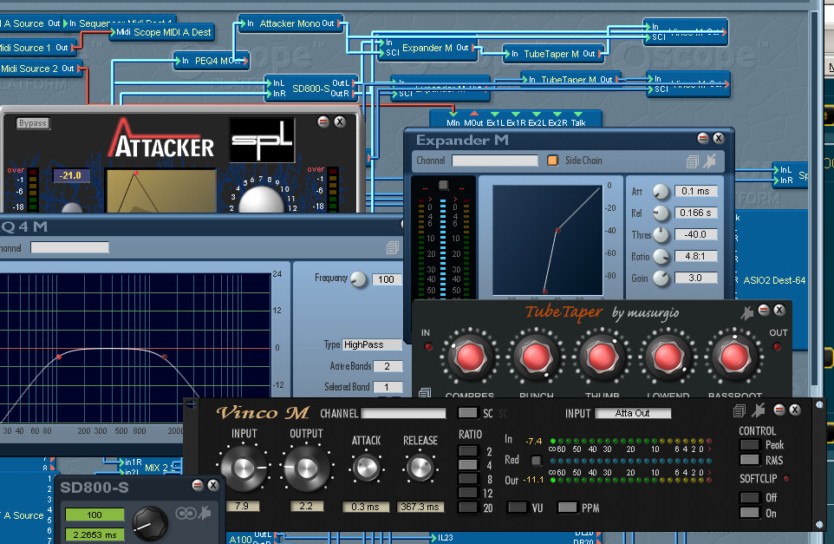834x544 pixels.
Task: Click the -40.0 threshold value in Expander M
Action: [695, 234]
